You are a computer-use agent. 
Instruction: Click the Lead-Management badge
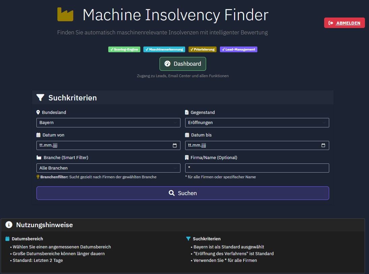tap(238, 49)
